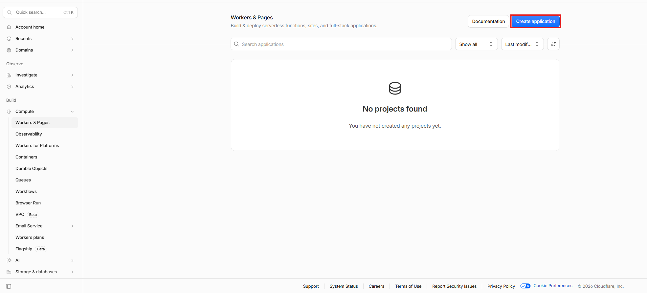The width and height of the screenshot is (647, 293).
Task: Expand the Investigate chevron
Action: tap(72, 75)
